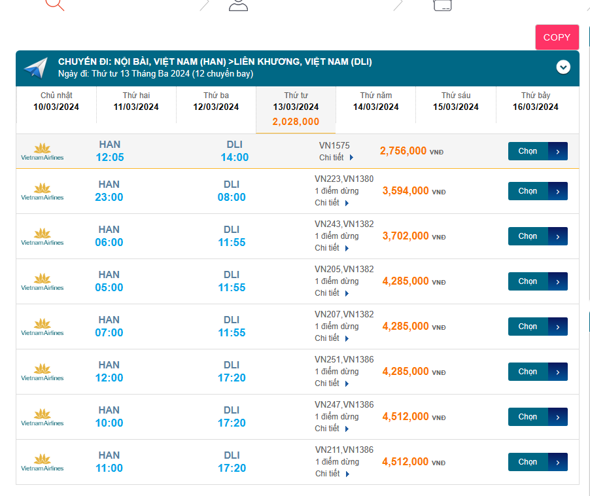Viewport: 590px width, 496px height.
Task: Click Vietnam Airlines logo on 23:00 flight
Action: (x=43, y=191)
